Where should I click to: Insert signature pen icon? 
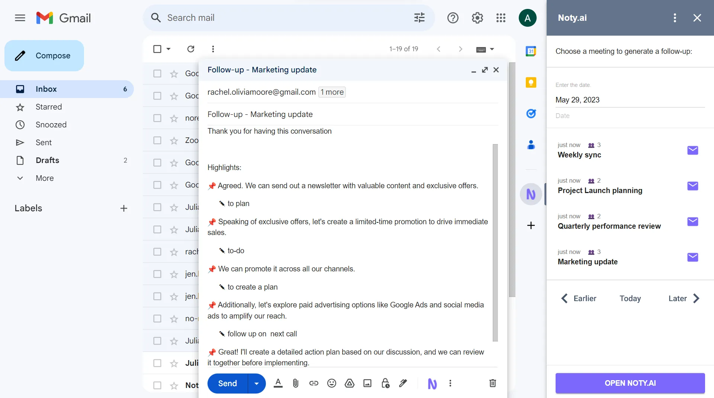tap(403, 383)
